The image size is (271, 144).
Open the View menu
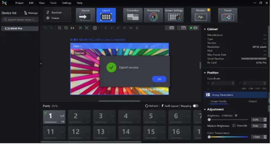(x=42, y=3)
